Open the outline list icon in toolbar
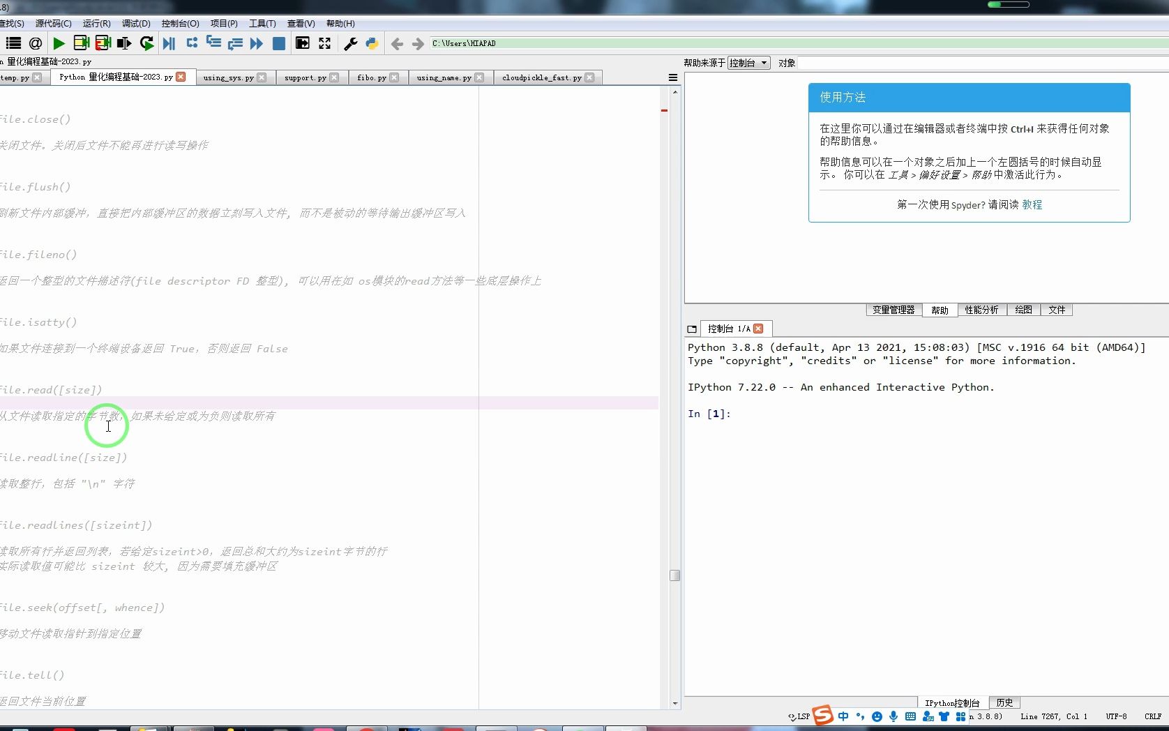The image size is (1169, 731). (x=13, y=43)
